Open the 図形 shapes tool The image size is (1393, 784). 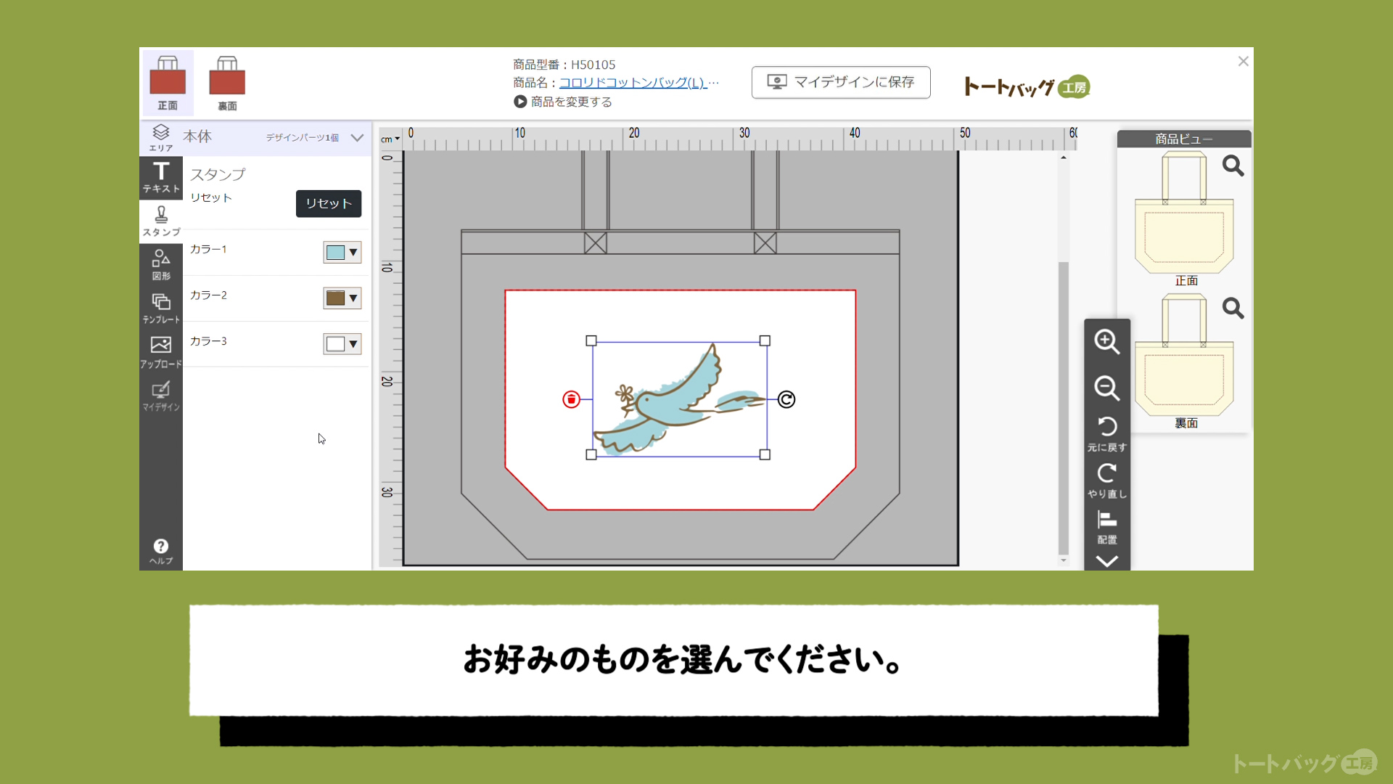click(x=161, y=265)
